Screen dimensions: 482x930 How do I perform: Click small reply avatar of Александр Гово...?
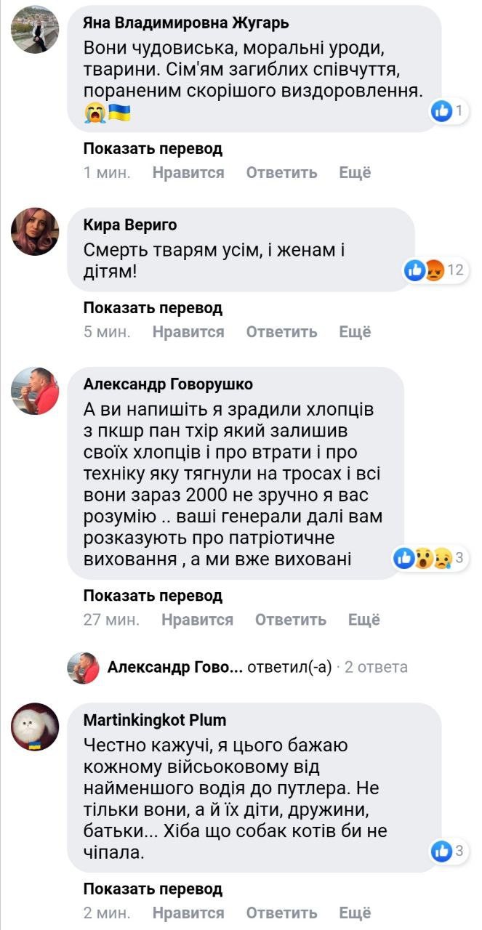[83, 667]
